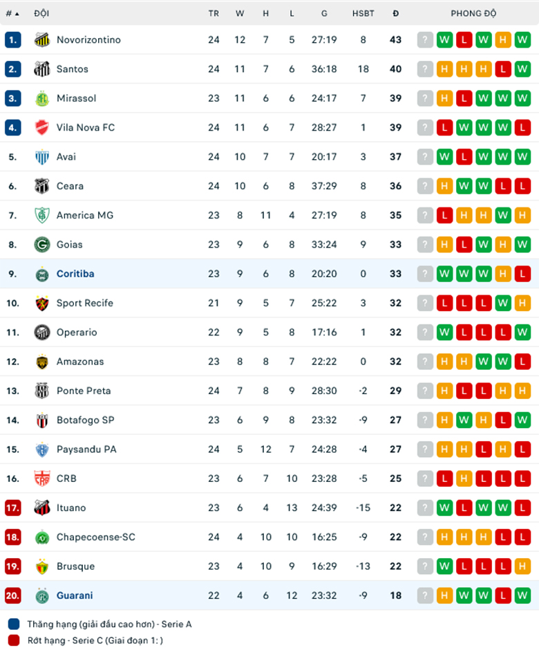539x650 pixels.
Task: Open the Ceara team logo
Action: point(41,186)
